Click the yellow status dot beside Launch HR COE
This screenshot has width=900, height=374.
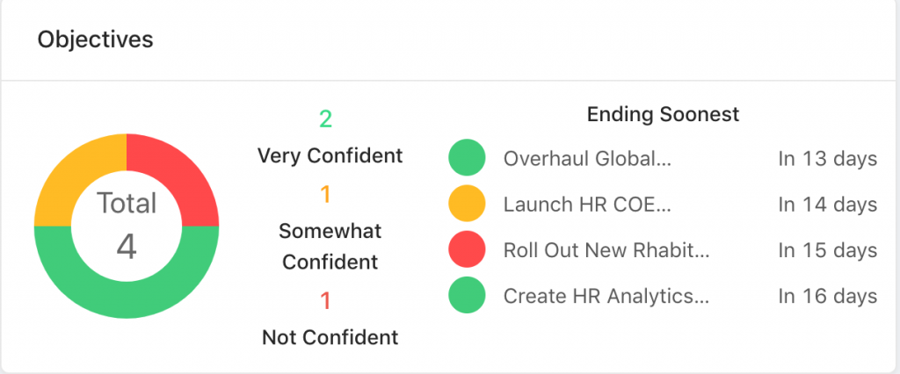click(467, 203)
